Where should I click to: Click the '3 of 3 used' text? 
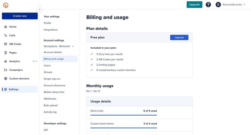[x=150, y=124]
